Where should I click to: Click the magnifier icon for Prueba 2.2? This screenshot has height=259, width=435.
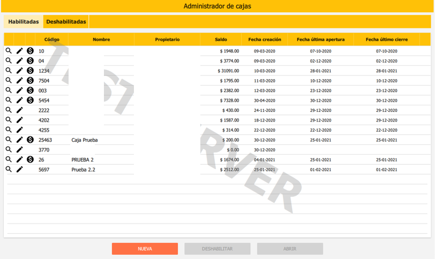9,169
